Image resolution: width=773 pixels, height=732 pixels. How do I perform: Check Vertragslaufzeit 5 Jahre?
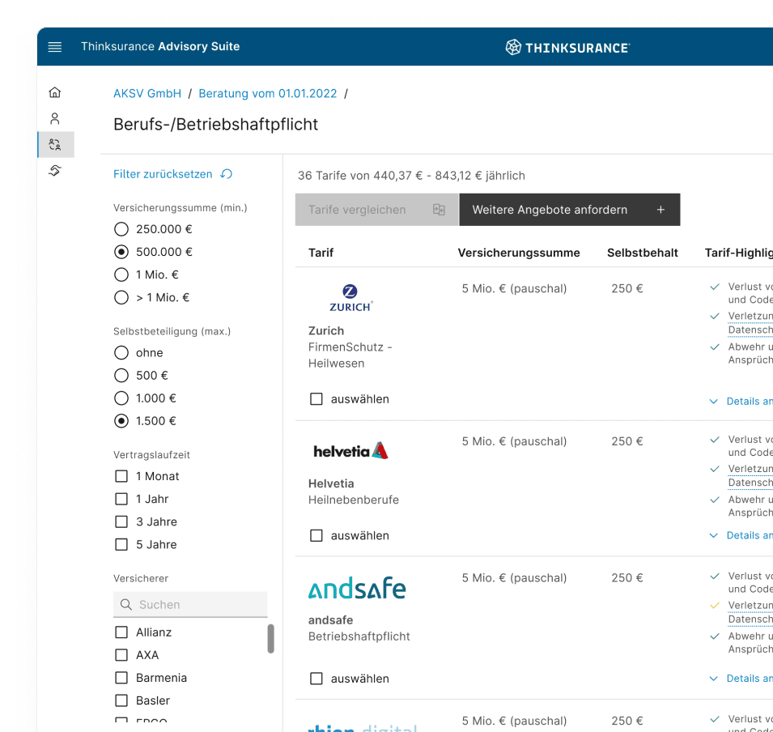(x=121, y=544)
